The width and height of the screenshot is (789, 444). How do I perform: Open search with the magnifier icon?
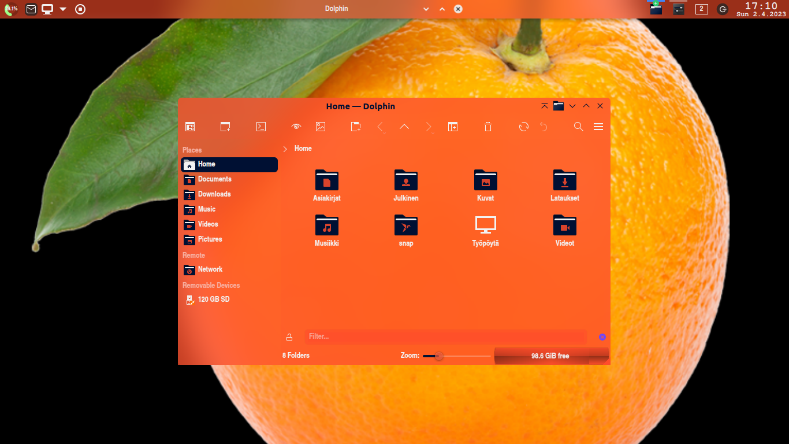[579, 127]
